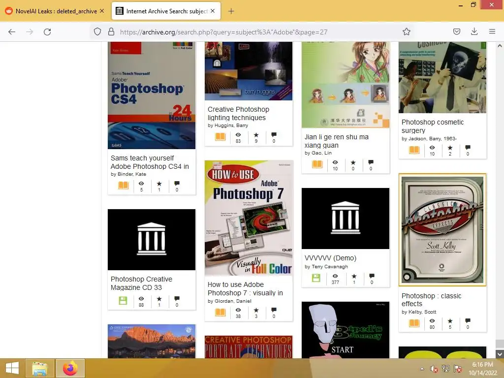Image resolution: width=504 pixels, height=378 pixels.
Task: Open Biped's Journey START thumbnail
Action: click(346, 330)
